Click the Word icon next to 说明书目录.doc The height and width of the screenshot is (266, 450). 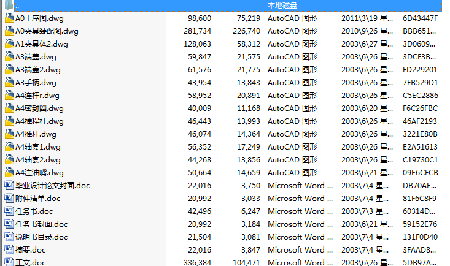tap(9, 237)
